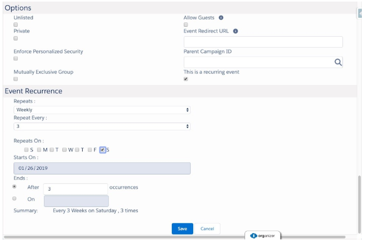Screen dimensions: 365x241
Task: Click the Cancel button
Action: [207, 229]
